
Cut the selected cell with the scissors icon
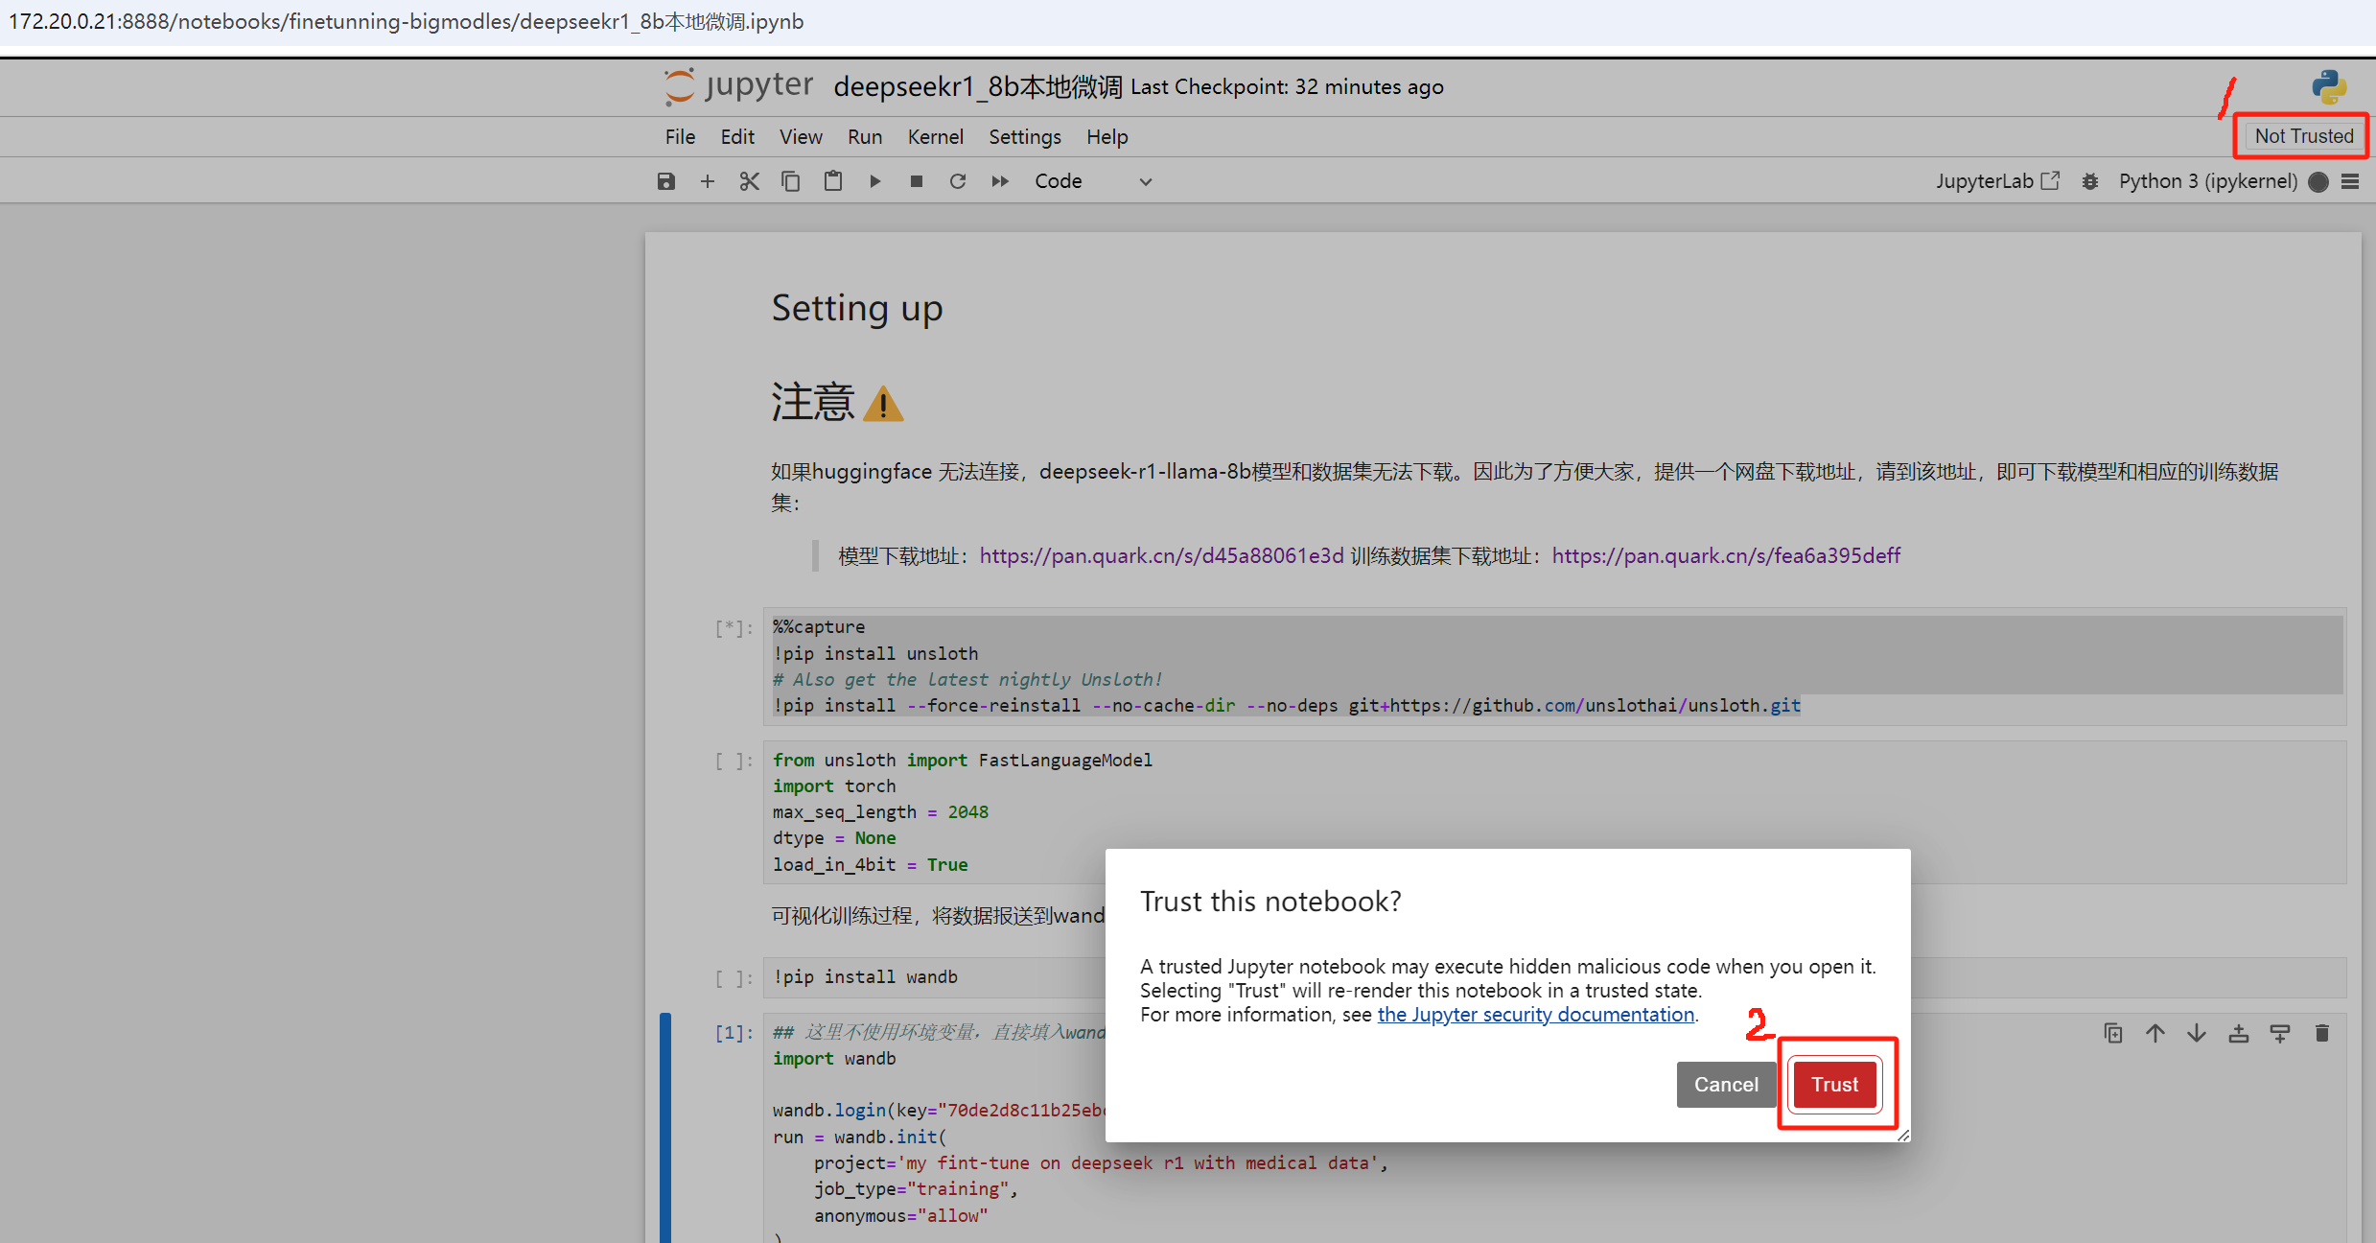[749, 181]
